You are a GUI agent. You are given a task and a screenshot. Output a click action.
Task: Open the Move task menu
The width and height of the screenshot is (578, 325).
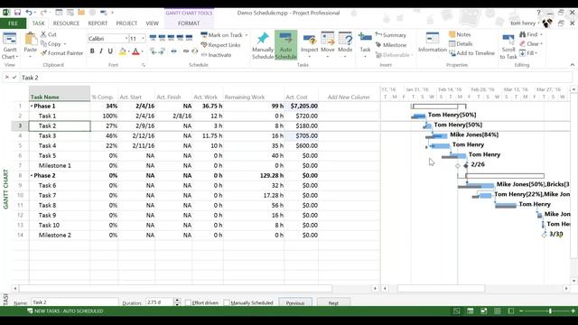tap(327, 45)
